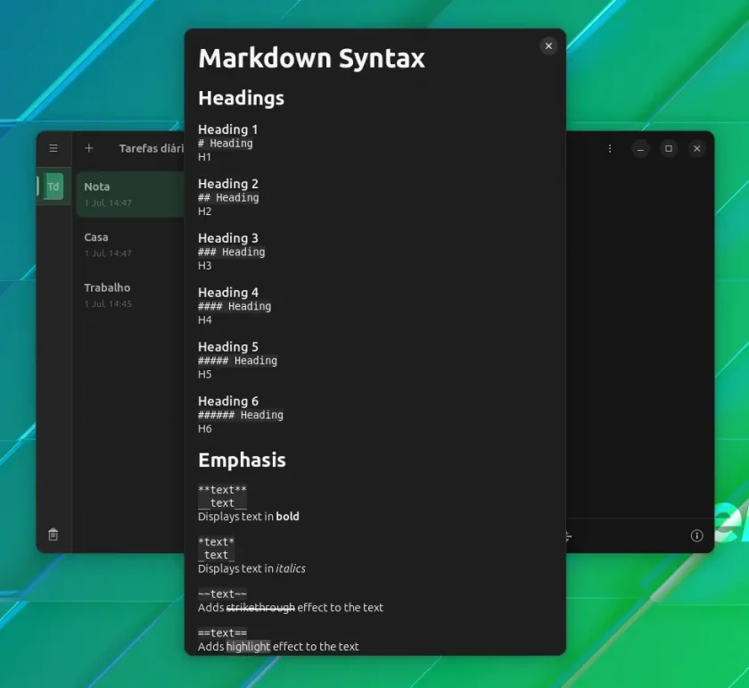Click the Heading 4 label
Viewport: 749px width, 688px height.
point(228,292)
